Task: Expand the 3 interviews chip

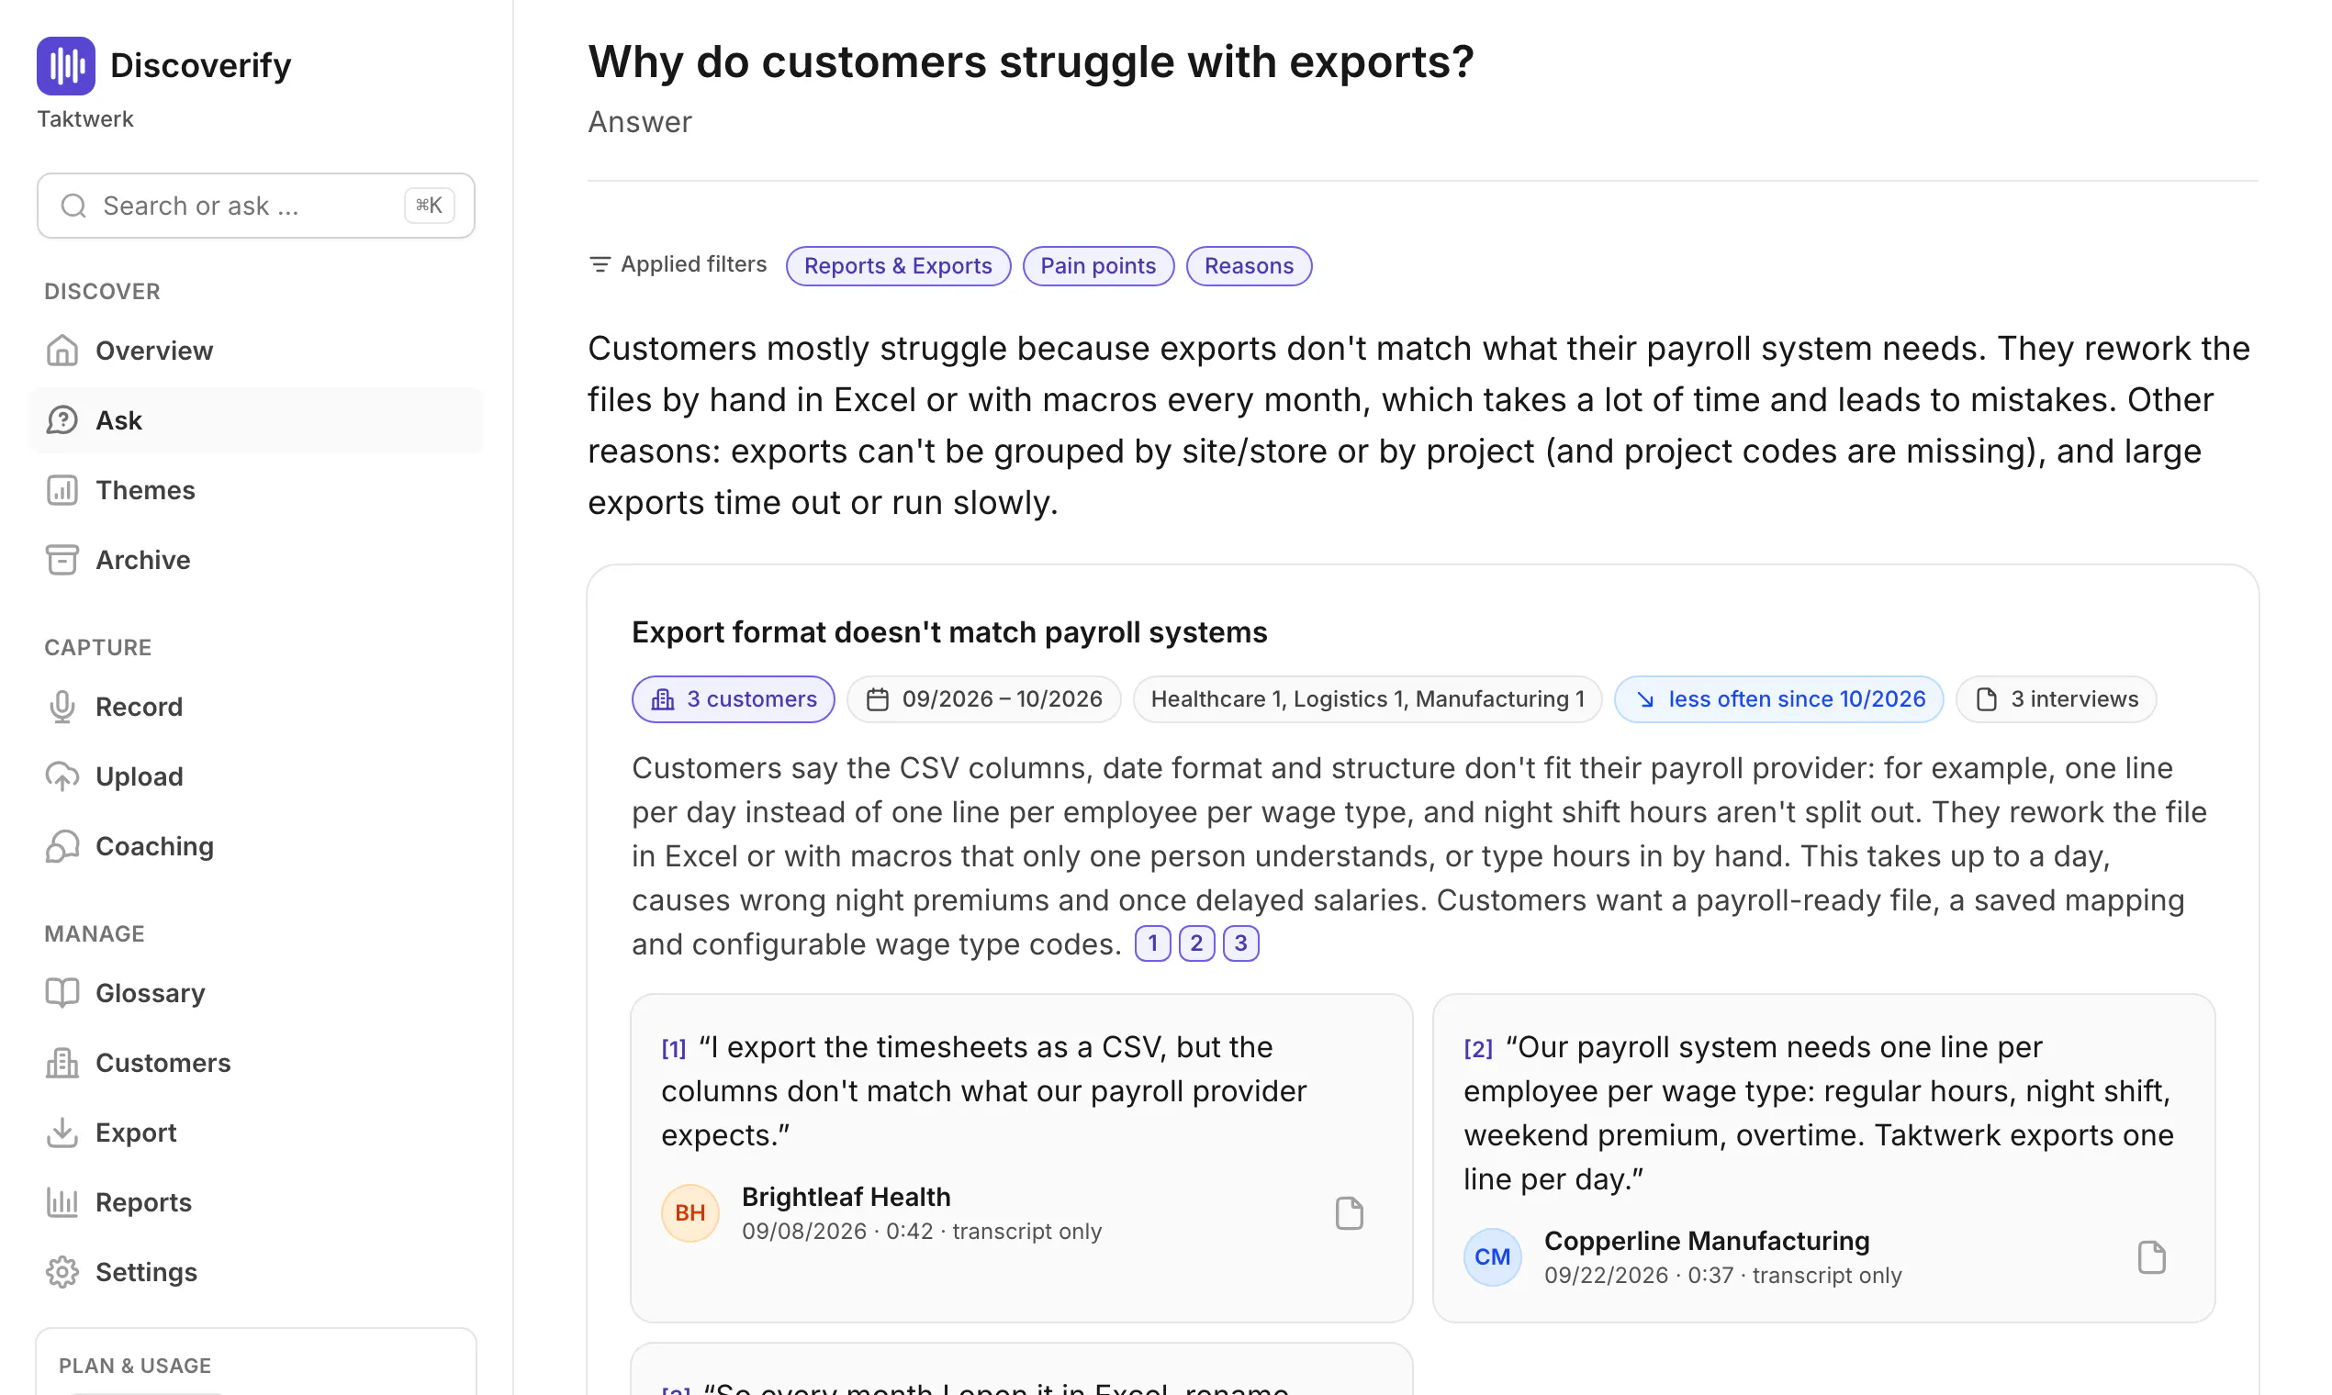Action: coord(2056,699)
